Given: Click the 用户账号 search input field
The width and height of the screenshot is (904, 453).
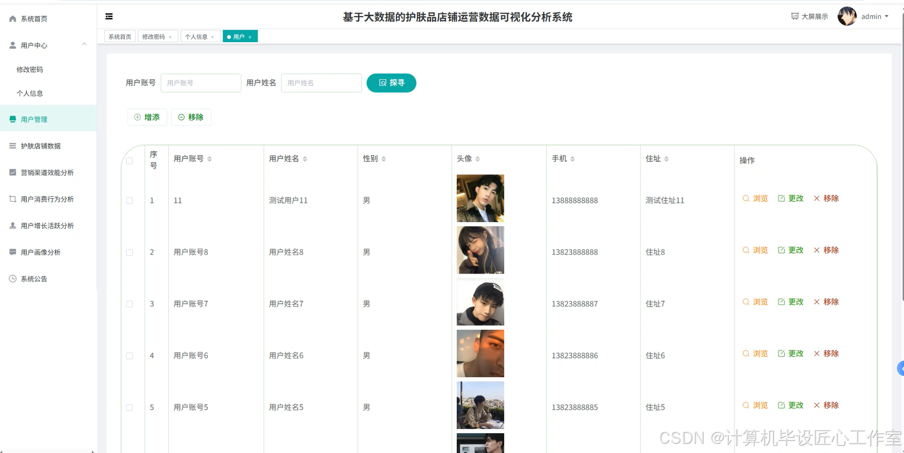Looking at the screenshot, I should tap(201, 83).
